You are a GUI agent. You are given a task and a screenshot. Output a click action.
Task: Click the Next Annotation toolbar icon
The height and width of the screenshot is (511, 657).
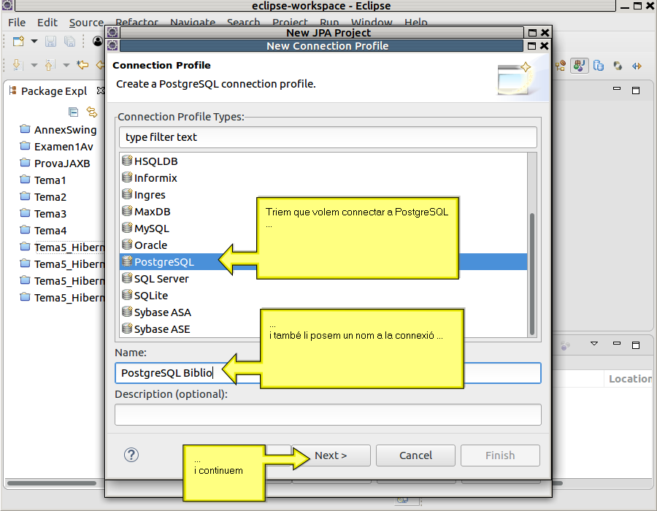click(18, 65)
